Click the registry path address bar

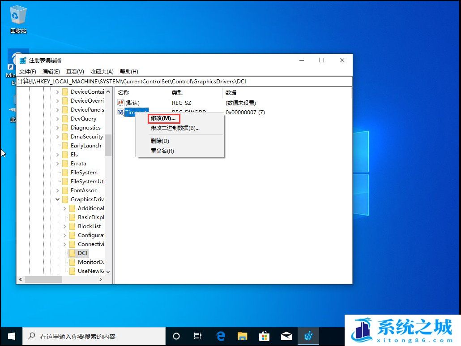[184, 82]
